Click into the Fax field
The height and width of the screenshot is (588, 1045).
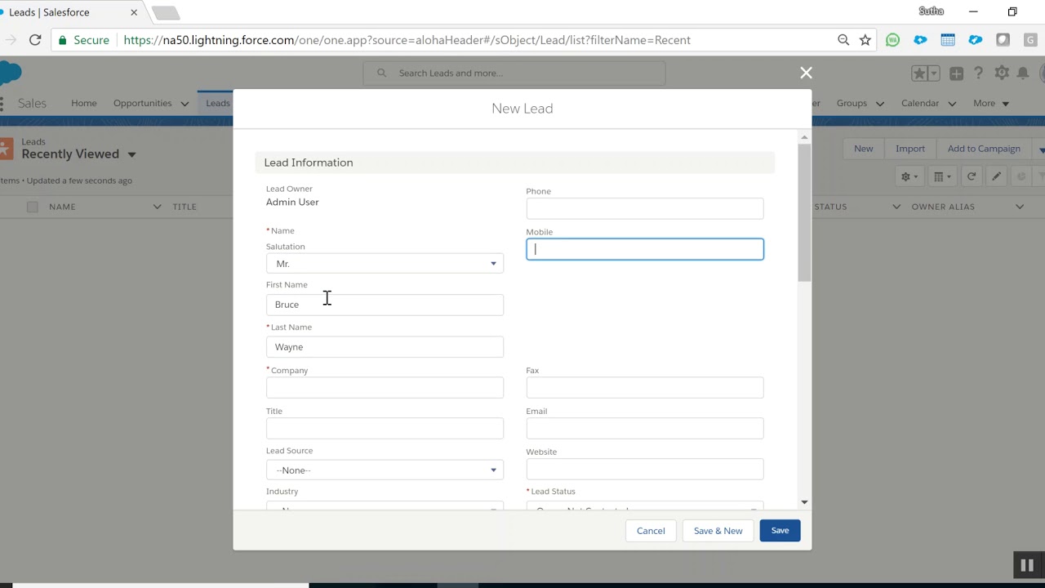645,388
